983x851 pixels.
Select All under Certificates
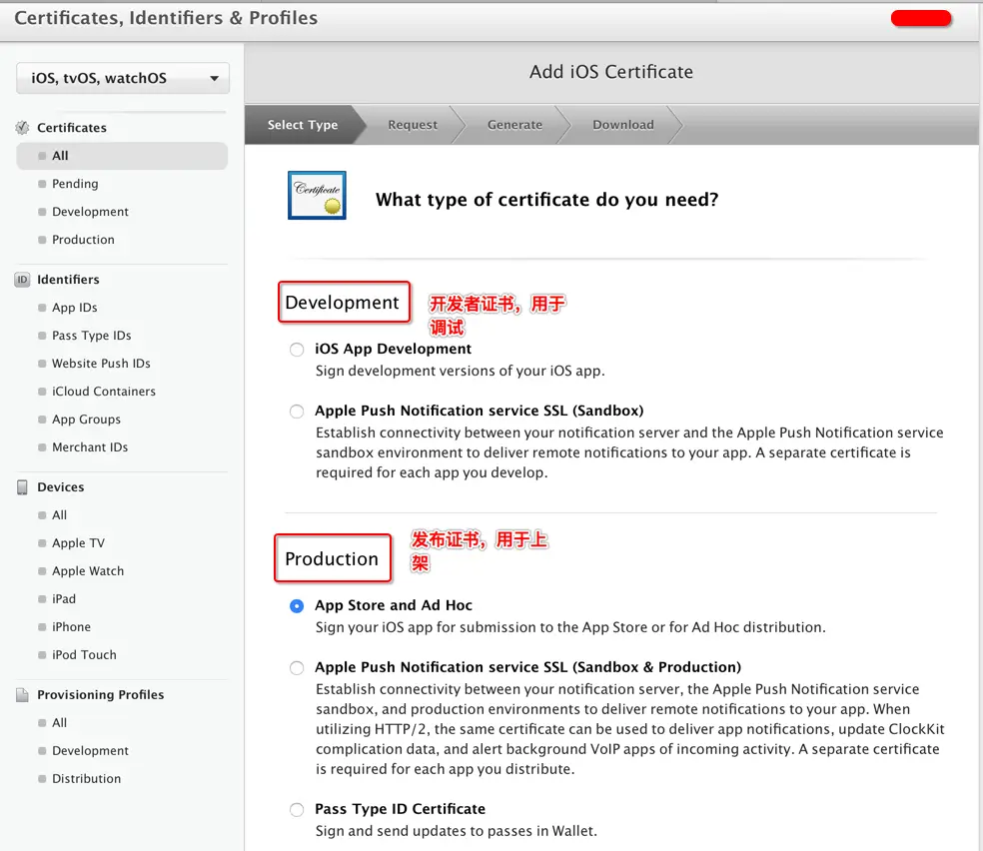coord(122,156)
